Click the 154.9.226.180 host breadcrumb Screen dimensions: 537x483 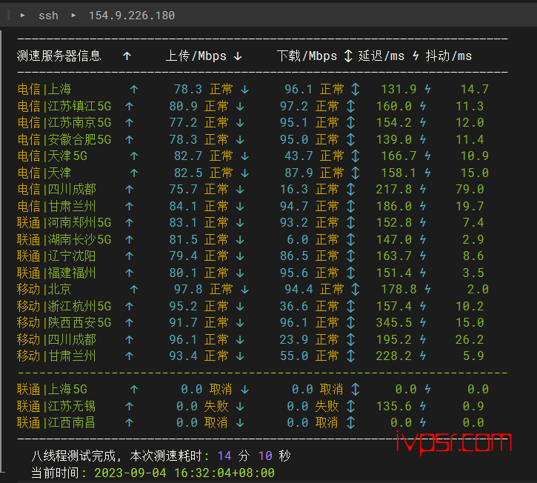[x=132, y=16]
